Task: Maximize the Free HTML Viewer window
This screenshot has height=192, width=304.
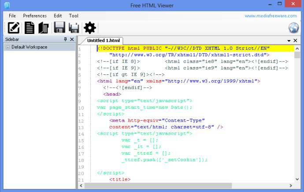Action: pos(279,4)
